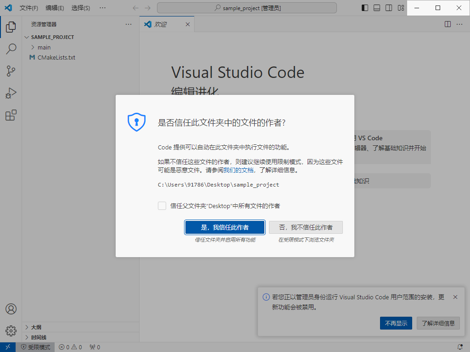
Task: Open Explorer views and more actions ellipsis
Action: pyautogui.click(x=129, y=24)
